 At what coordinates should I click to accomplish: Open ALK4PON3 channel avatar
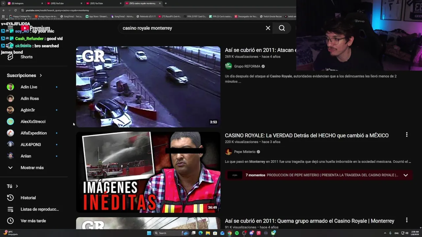click(10, 145)
